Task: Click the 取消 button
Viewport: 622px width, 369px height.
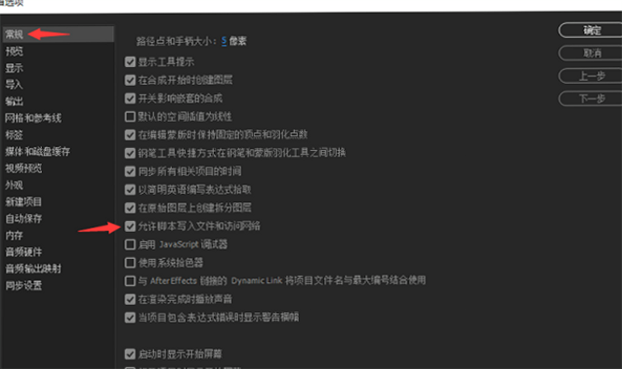Action: tap(591, 53)
